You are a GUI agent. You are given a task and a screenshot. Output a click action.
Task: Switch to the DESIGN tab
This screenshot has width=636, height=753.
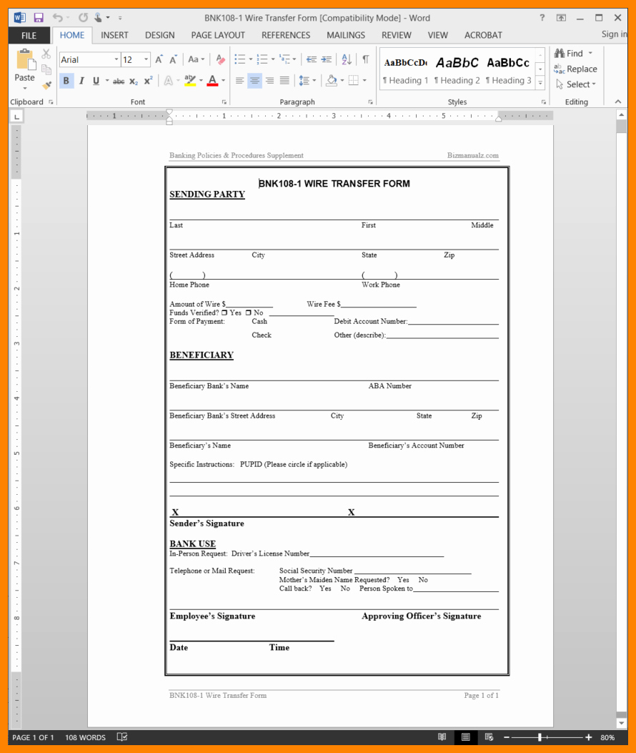[160, 36]
